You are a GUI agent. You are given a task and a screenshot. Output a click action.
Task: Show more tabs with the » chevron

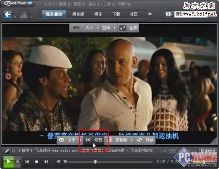point(150,14)
